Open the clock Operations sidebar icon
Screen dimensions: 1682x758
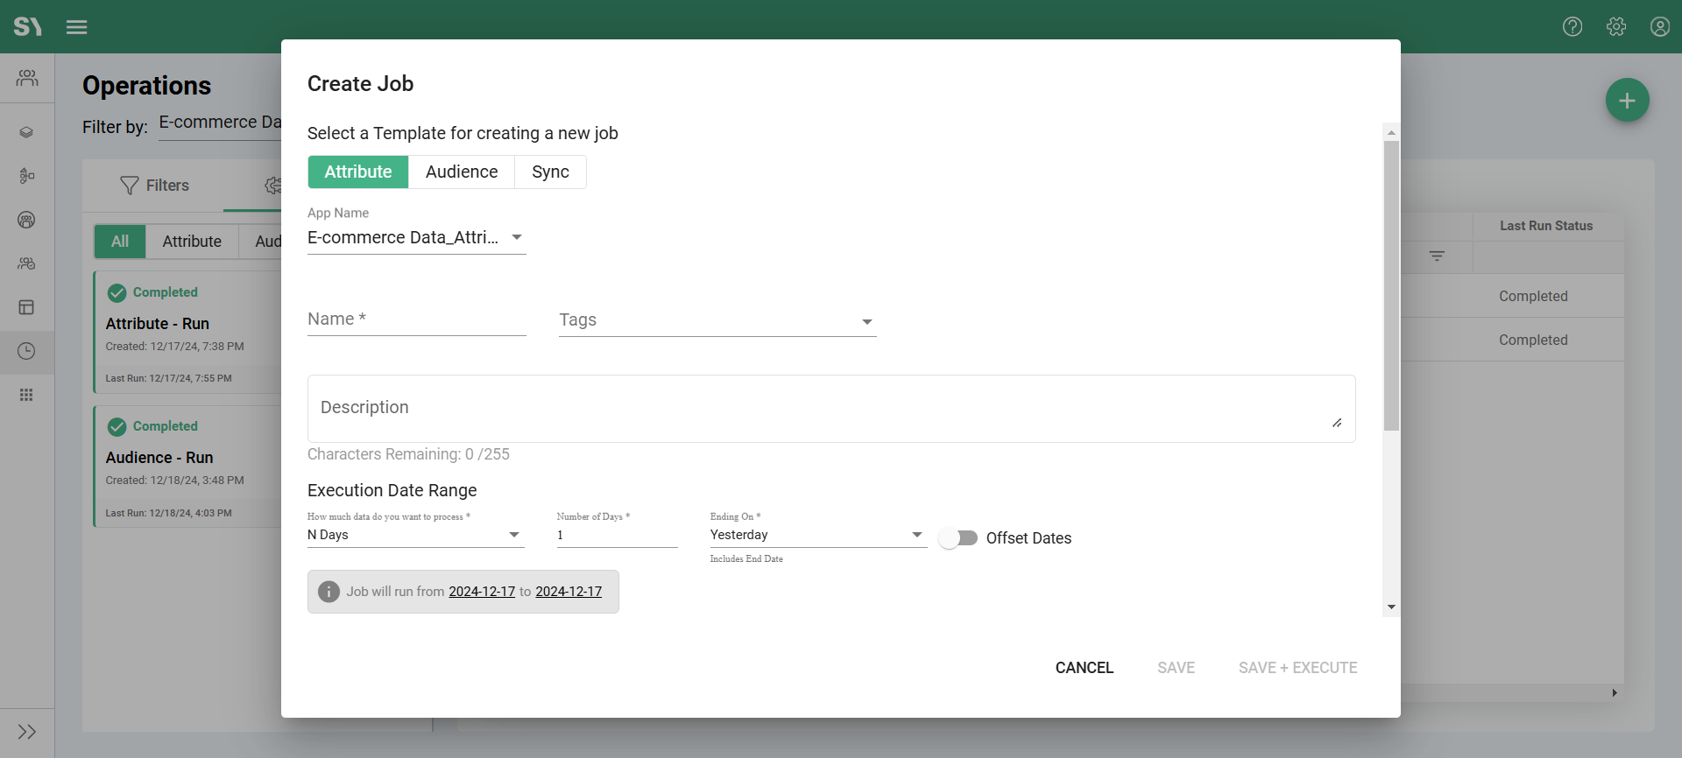point(26,351)
